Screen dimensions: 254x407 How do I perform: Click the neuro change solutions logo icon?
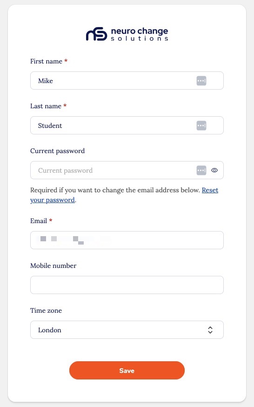[x=96, y=34]
